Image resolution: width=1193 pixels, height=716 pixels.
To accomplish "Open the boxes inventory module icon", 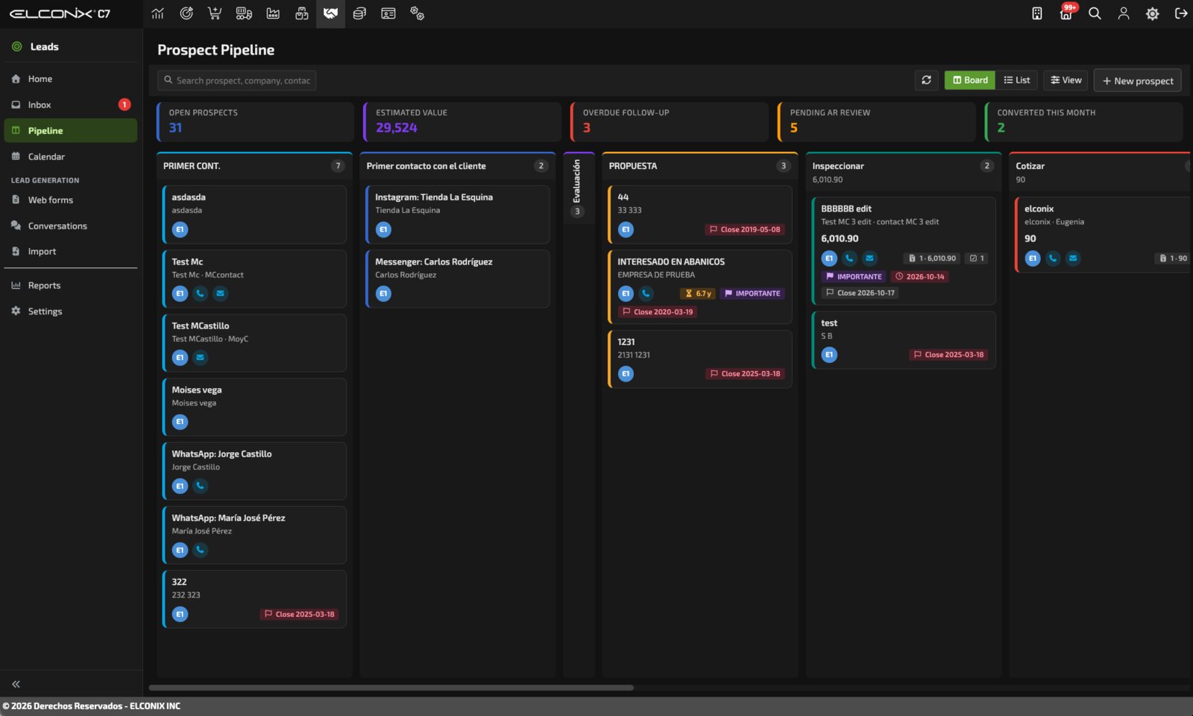I will (302, 13).
